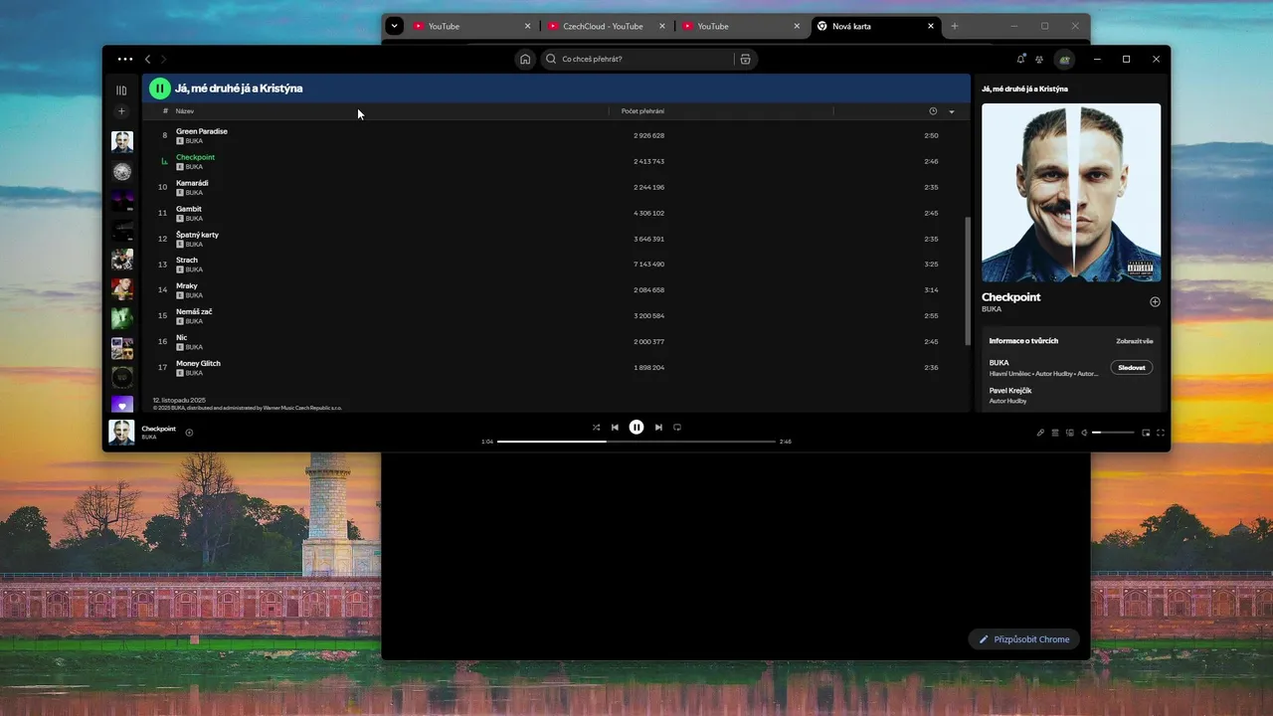1273x716 pixels.
Task: Open connect to a device icon
Action: tap(1070, 433)
